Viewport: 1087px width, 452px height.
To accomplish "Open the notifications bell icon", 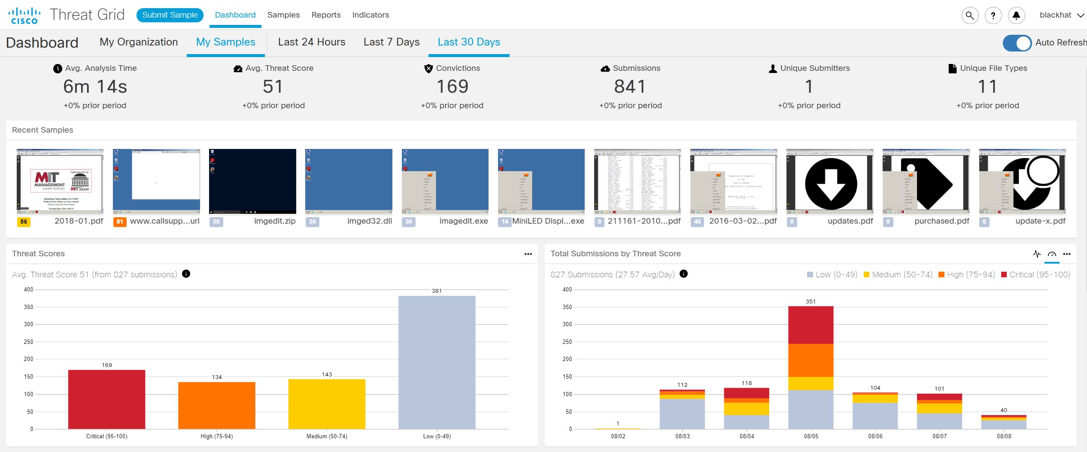I will (x=1016, y=15).
